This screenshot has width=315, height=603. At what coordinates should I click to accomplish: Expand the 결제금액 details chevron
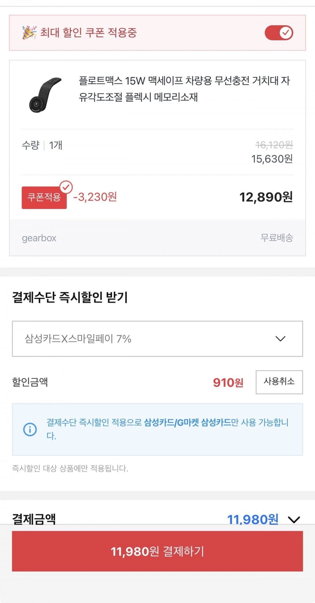[x=294, y=519]
